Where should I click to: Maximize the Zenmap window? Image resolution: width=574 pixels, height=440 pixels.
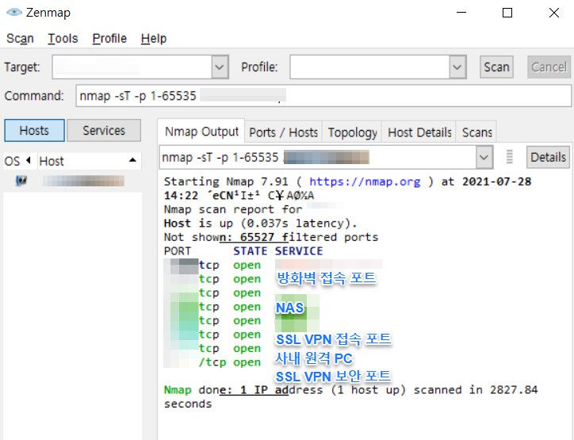click(507, 13)
